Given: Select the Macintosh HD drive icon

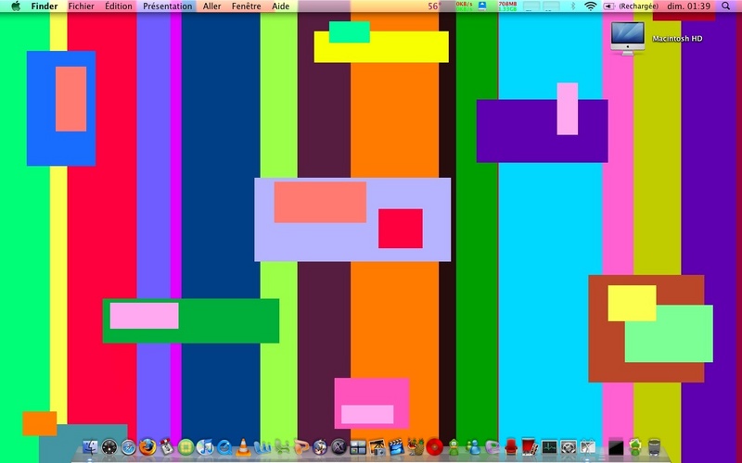Looking at the screenshot, I should point(628,38).
